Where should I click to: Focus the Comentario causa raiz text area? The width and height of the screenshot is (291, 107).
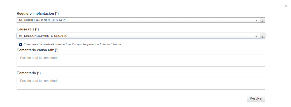click(x=141, y=60)
